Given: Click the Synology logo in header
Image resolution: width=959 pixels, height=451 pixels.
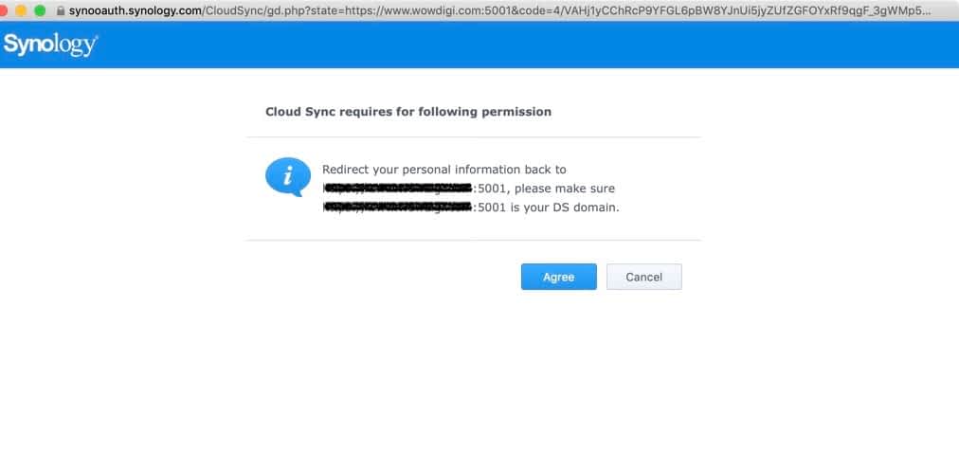Looking at the screenshot, I should click(50, 45).
